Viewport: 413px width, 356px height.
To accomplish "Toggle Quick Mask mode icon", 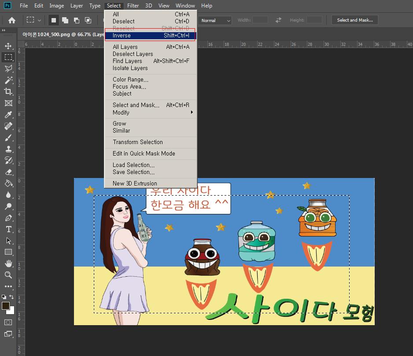I will click(8, 322).
